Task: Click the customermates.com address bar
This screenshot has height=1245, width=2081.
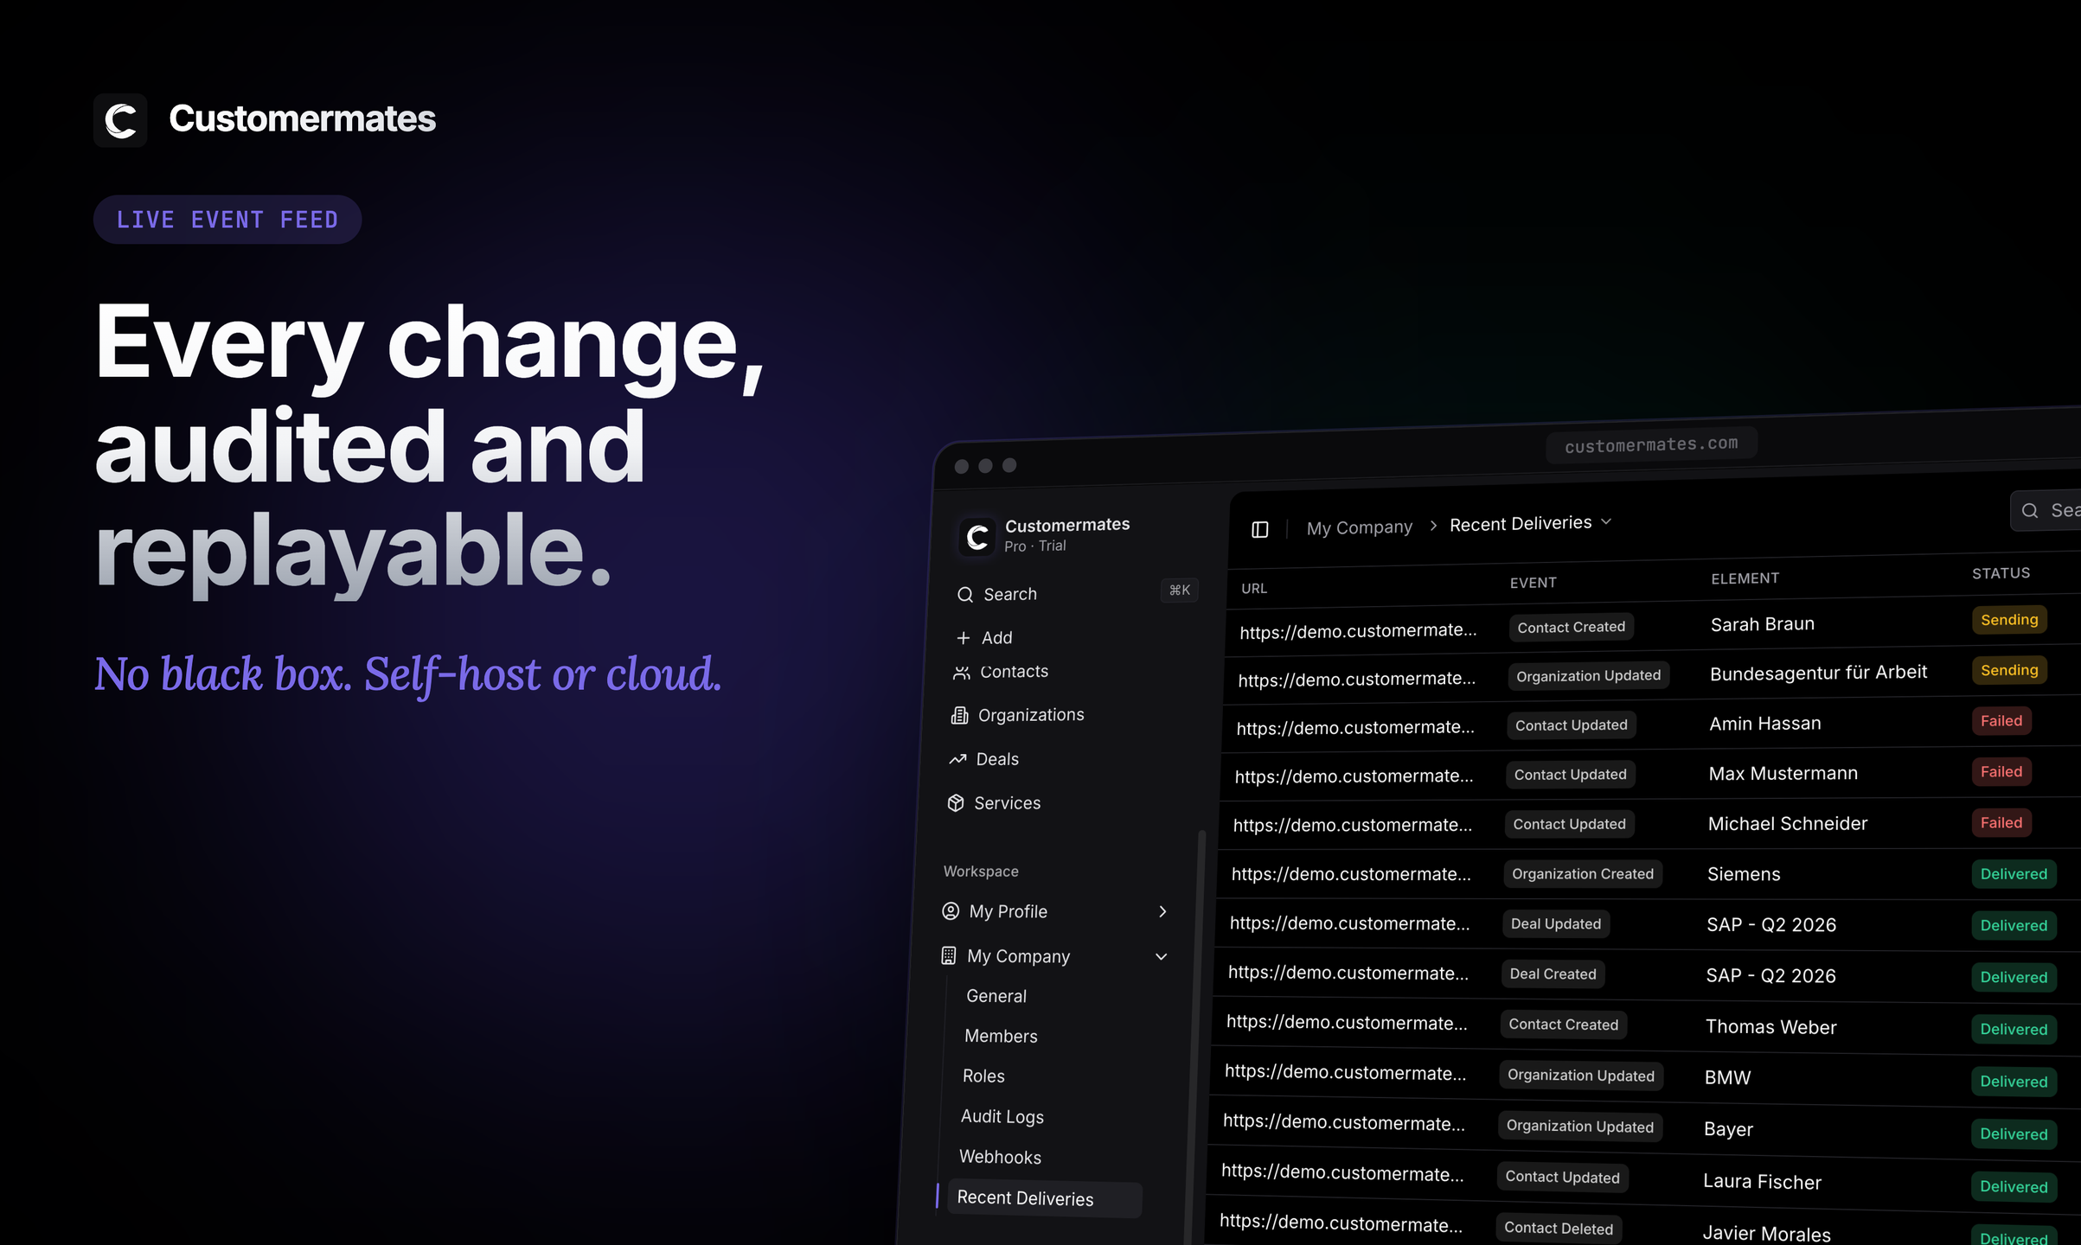Action: pyautogui.click(x=1651, y=444)
